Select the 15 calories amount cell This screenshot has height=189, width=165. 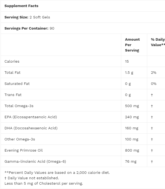(127, 61)
